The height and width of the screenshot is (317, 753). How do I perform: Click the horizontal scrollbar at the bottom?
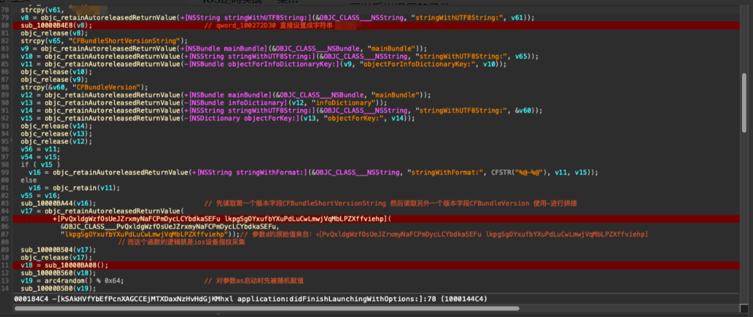pyautogui.click(x=267, y=308)
